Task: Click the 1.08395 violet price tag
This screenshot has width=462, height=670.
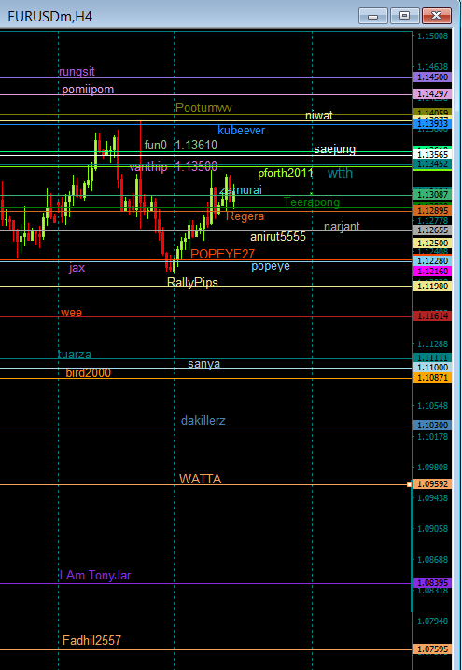Action: point(432,583)
